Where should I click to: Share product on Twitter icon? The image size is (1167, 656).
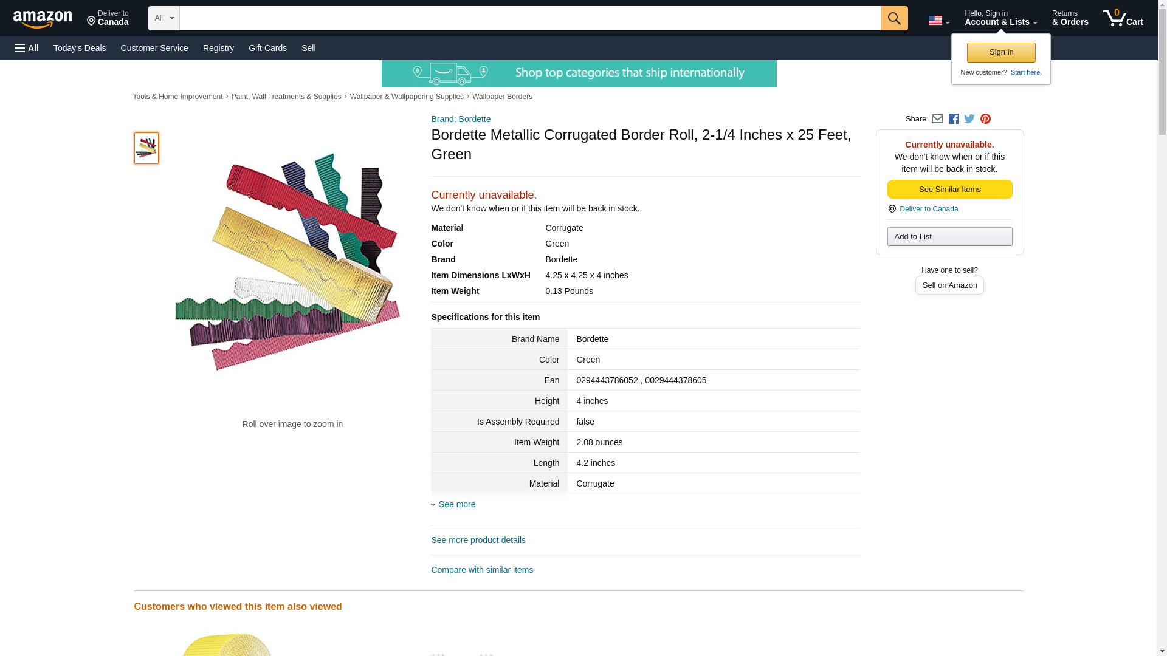pyautogui.click(x=969, y=119)
